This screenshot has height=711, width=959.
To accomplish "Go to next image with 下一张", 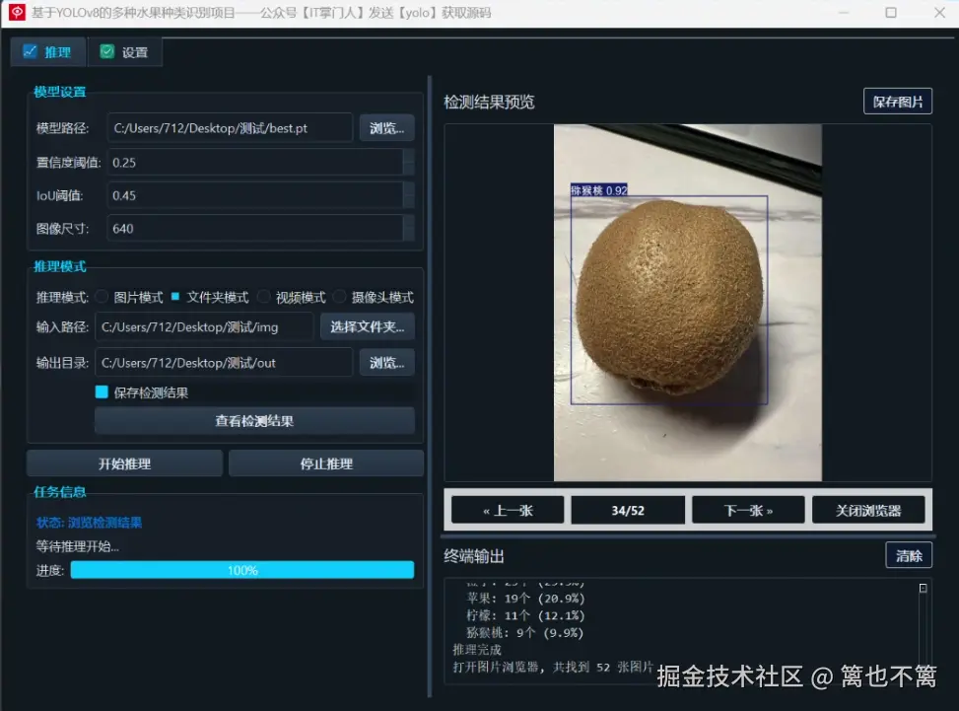I will tap(748, 509).
